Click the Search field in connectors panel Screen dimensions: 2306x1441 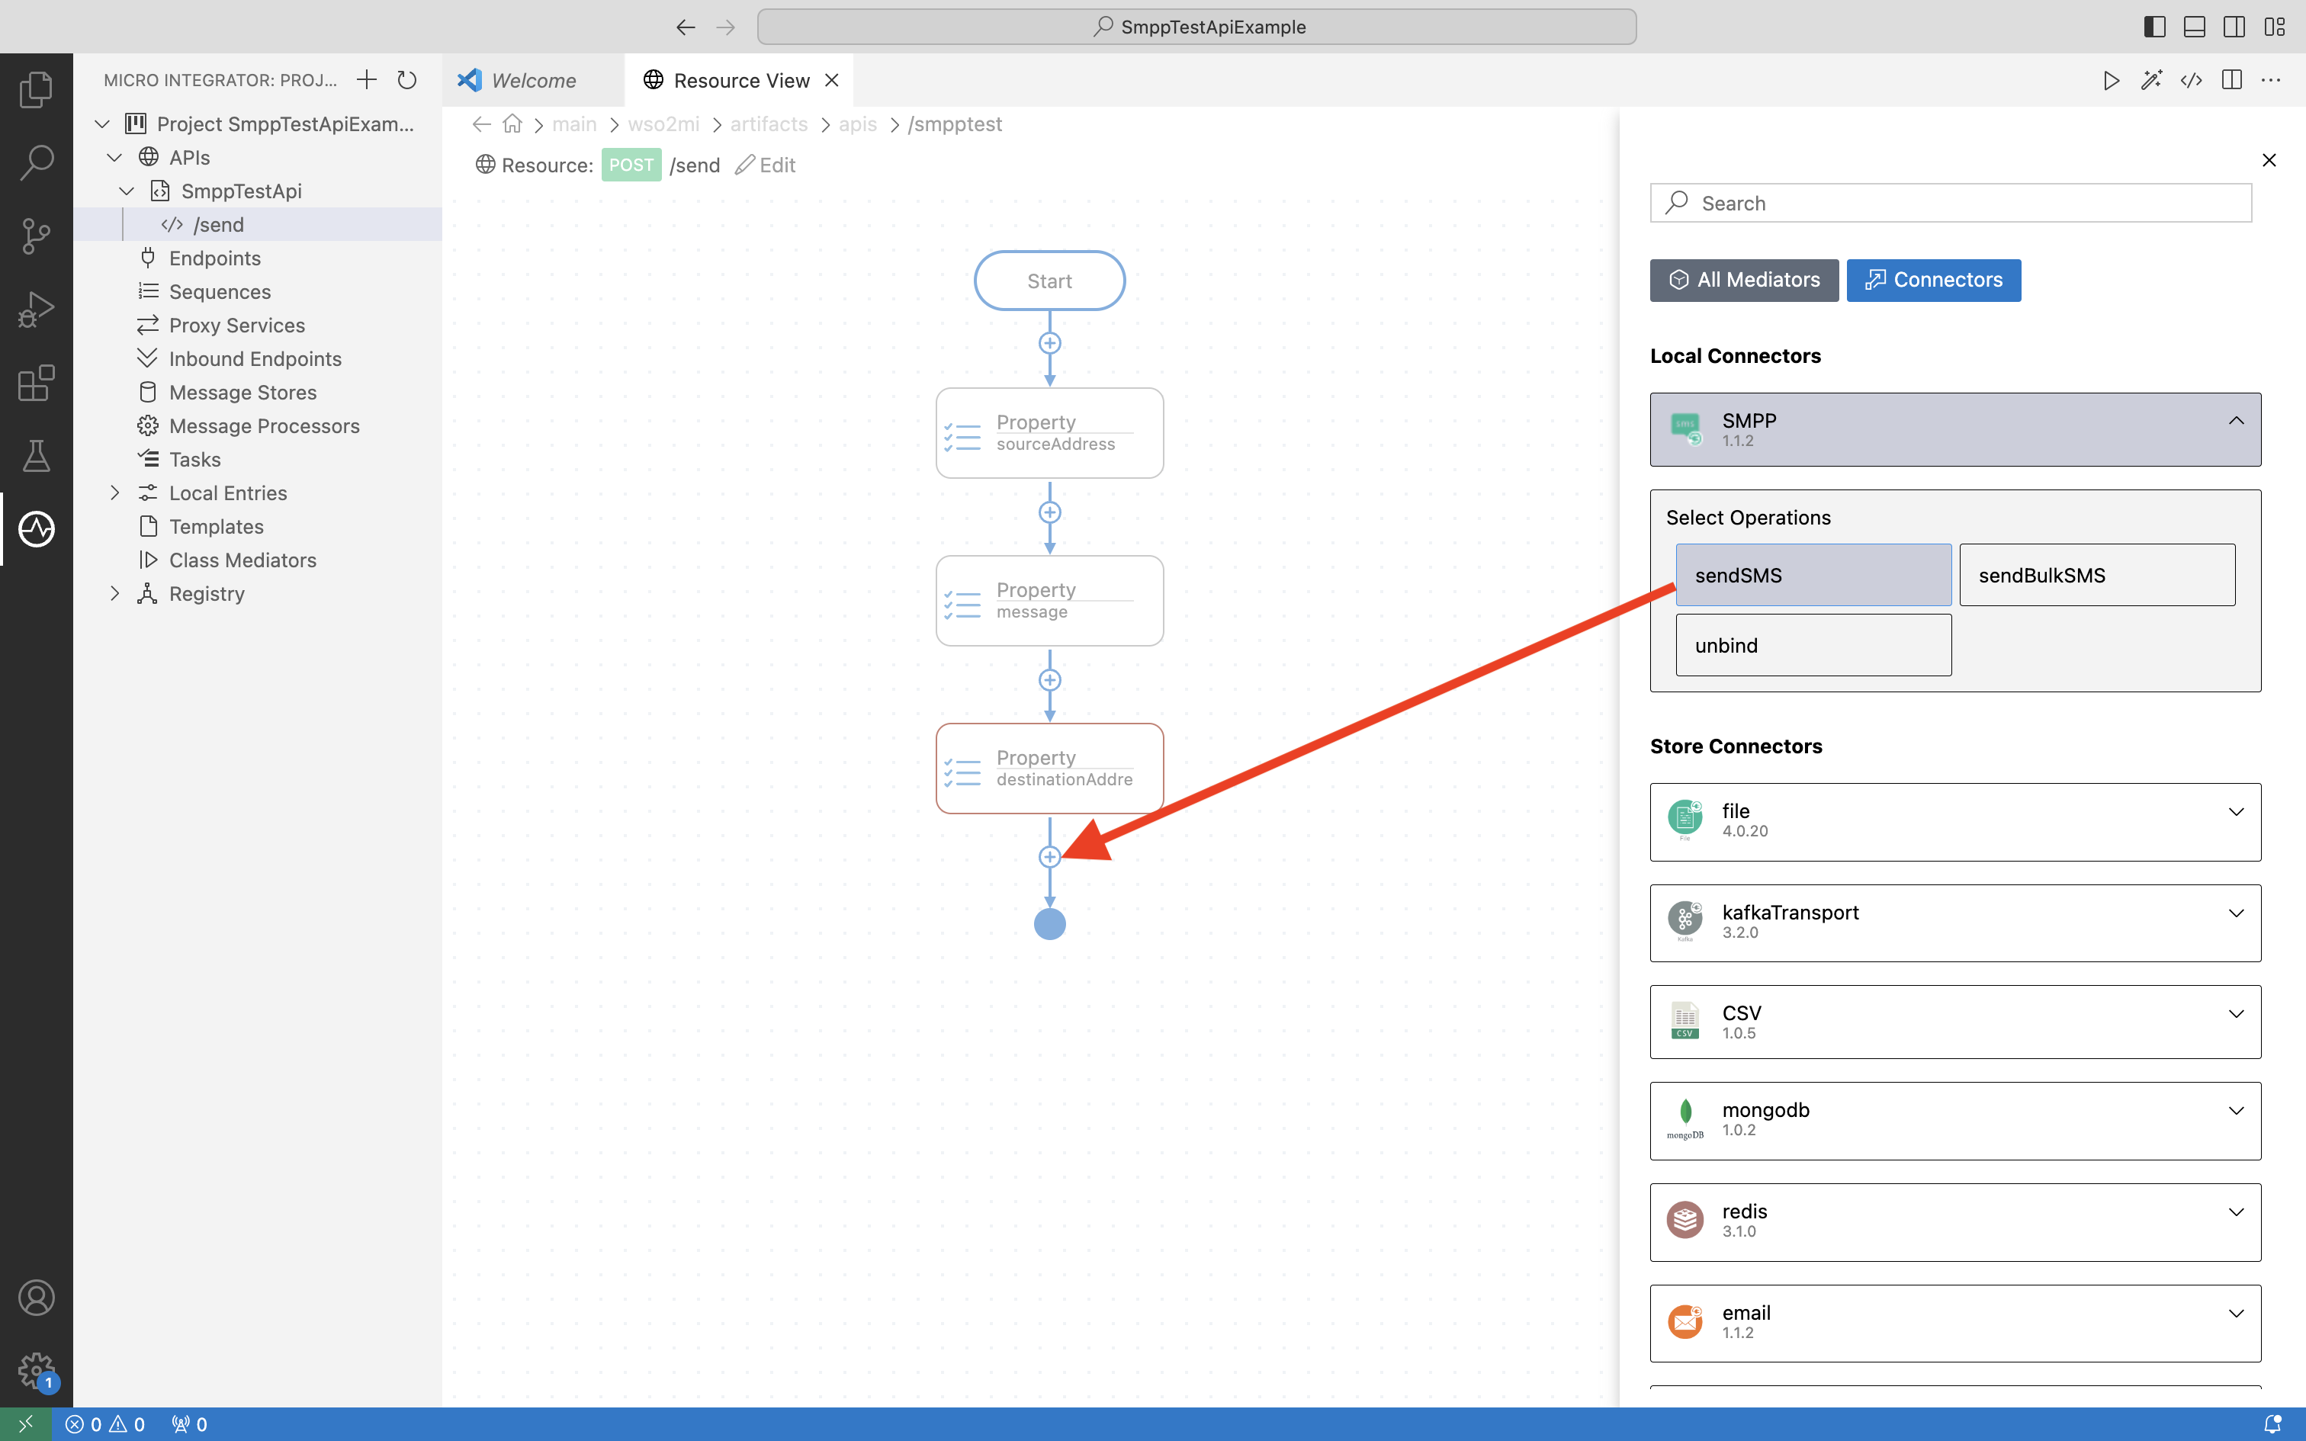click(x=1951, y=203)
